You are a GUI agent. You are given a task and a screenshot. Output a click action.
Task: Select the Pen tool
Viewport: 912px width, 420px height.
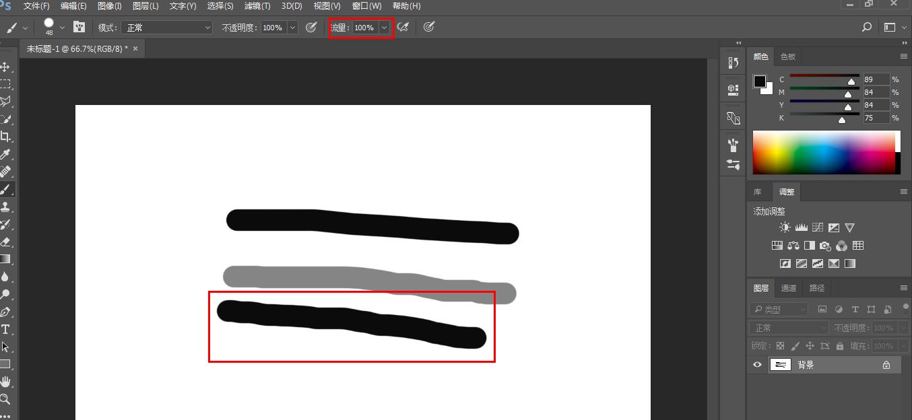click(x=5, y=312)
